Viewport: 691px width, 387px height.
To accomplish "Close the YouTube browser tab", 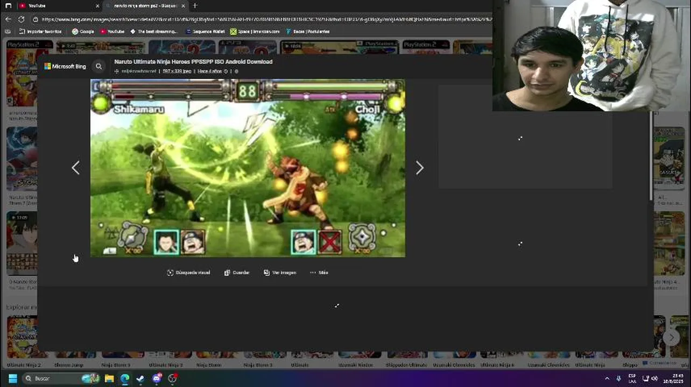I will pos(97,5).
